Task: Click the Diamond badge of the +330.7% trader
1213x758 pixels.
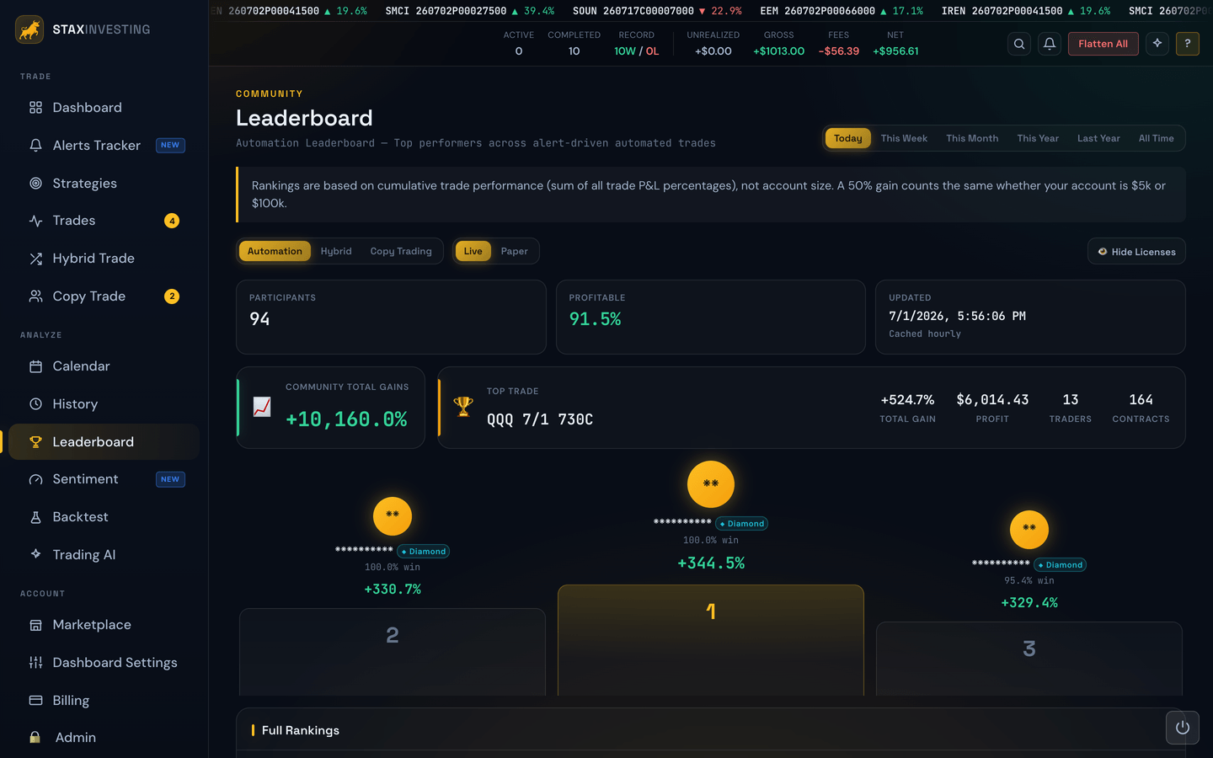Action: click(x=424, y=552)
